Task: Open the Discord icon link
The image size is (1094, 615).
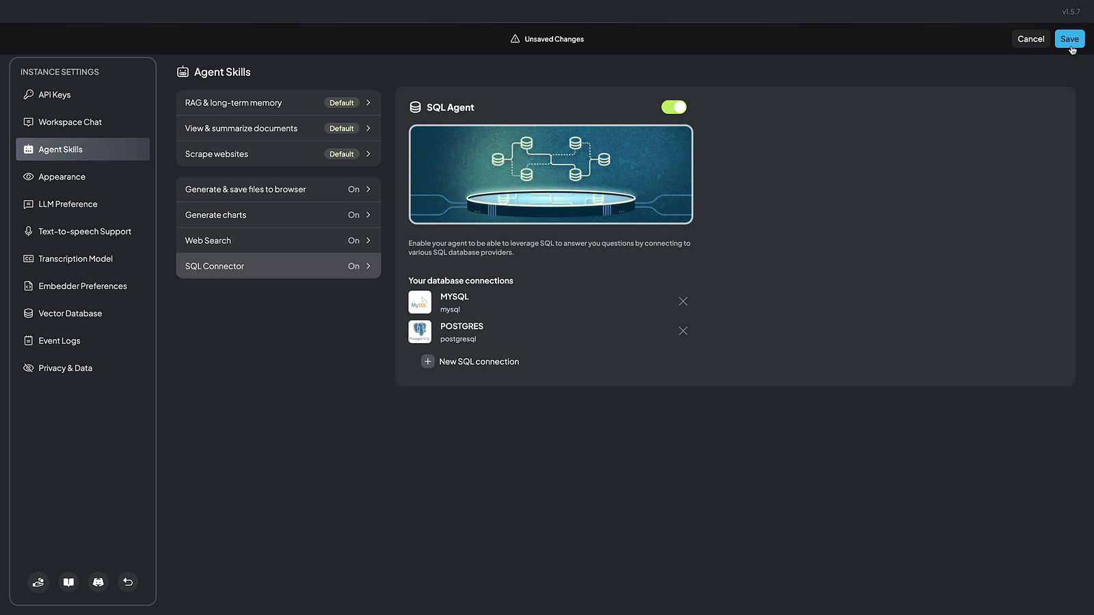Action: click(x=98, y=582)
